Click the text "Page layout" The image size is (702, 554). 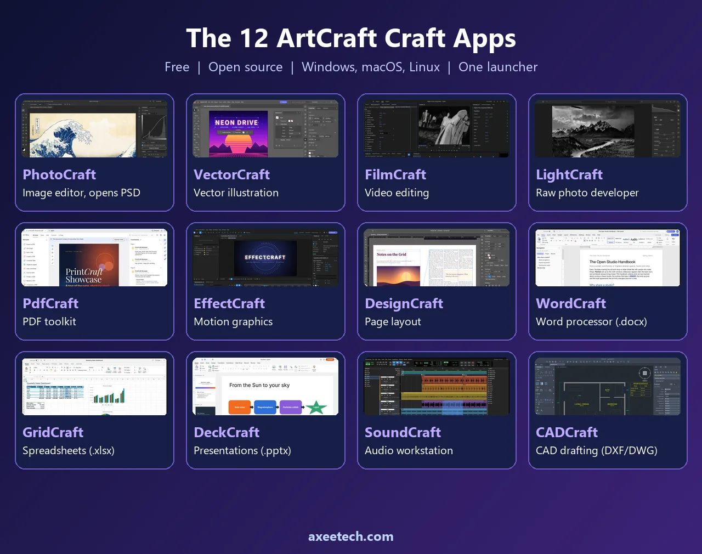tap(393, 321)
